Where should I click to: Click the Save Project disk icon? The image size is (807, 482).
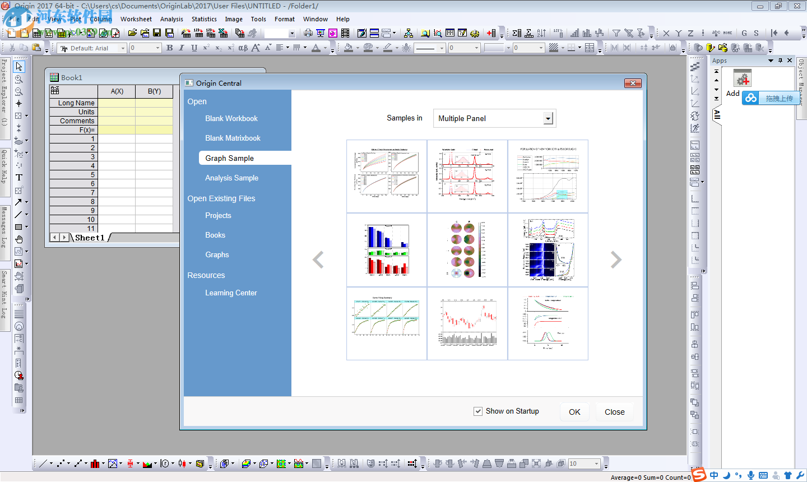157,33
